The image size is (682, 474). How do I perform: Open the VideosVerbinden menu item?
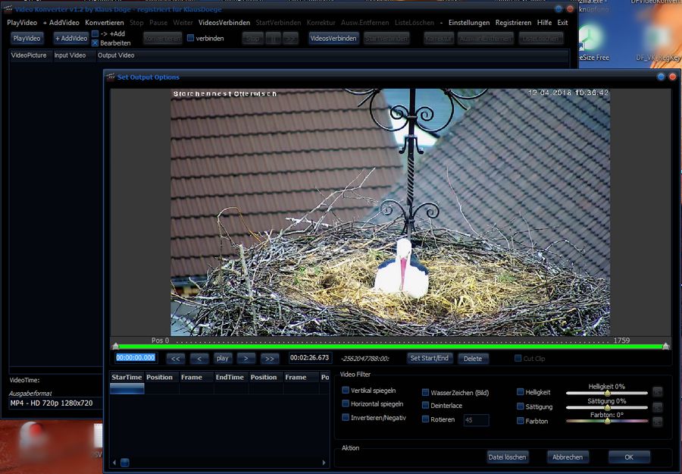[224, 23]
